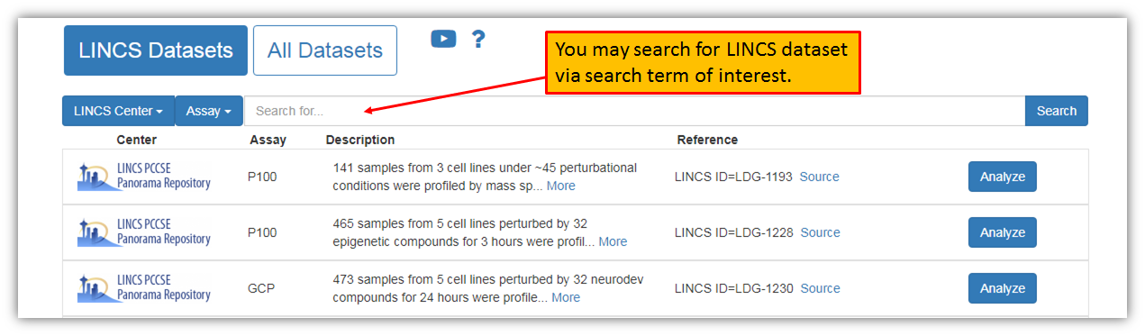Switch to the All Datasets tab
This screenshot has height=336, width=1145.
point(325,50)
